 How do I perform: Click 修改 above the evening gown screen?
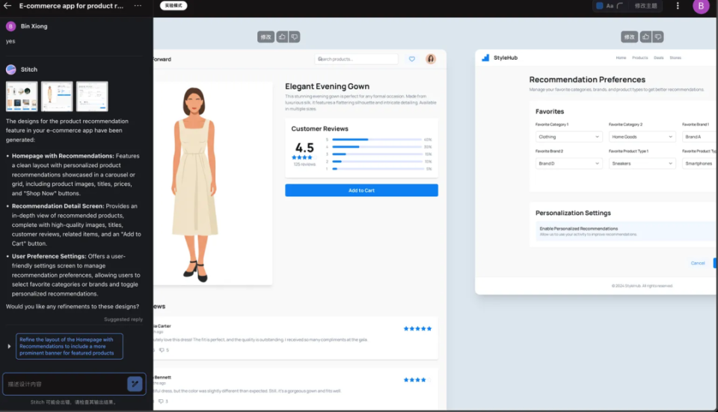pyautogui.click(x=266, y=37)
